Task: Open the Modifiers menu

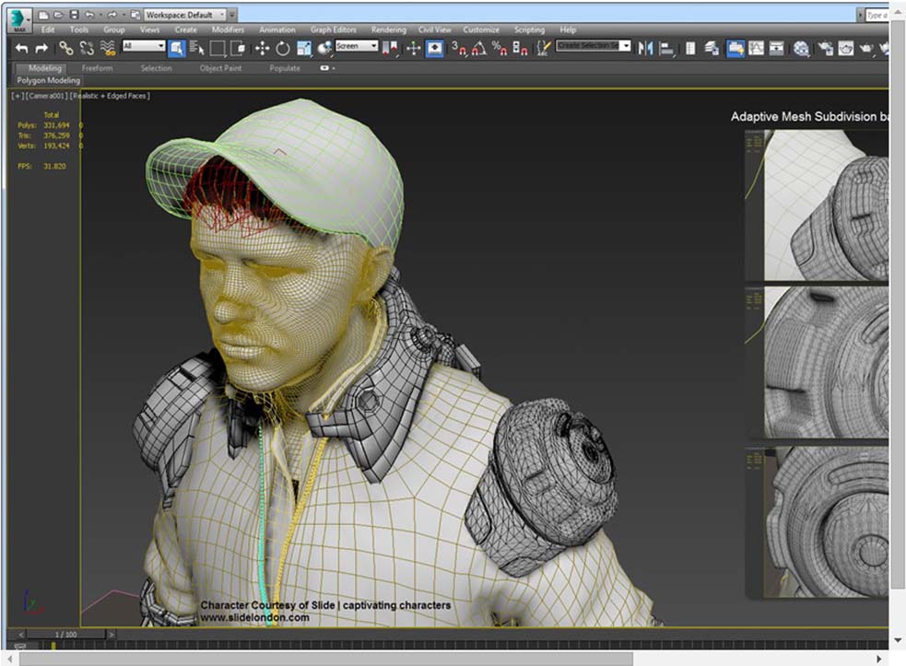Action: [x=228, y=29]
